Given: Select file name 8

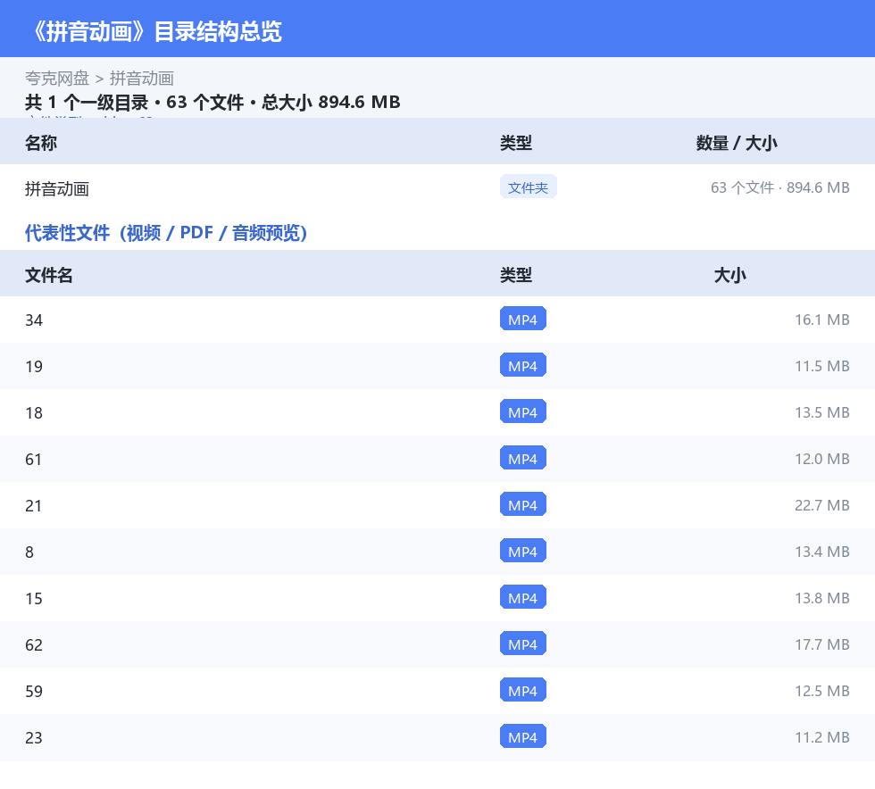Looking at the screenshot, I should (29, 552).
